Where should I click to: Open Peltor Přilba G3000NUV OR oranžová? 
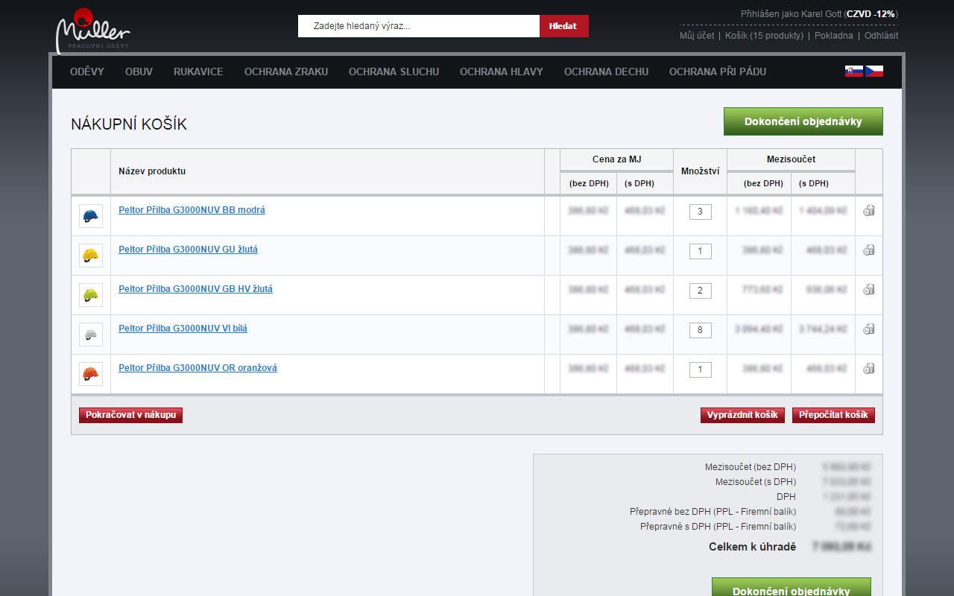click(x=198, y=368)
